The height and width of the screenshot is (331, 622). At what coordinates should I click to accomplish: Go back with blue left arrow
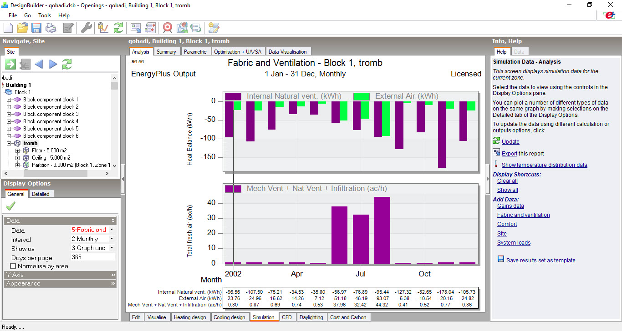pyautogui.click(x=39, y=64)
